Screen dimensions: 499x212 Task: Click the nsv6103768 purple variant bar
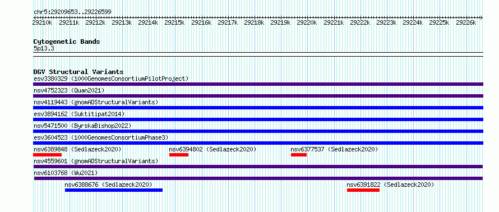click(258, 178)
